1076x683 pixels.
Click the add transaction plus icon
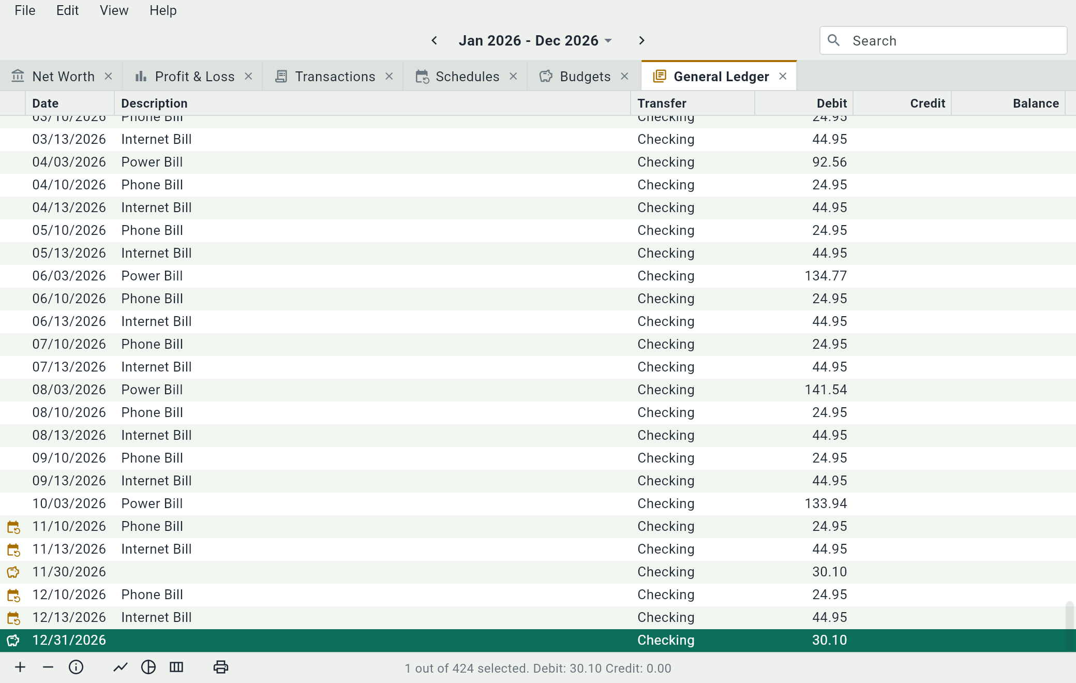[x=20, y=667]
